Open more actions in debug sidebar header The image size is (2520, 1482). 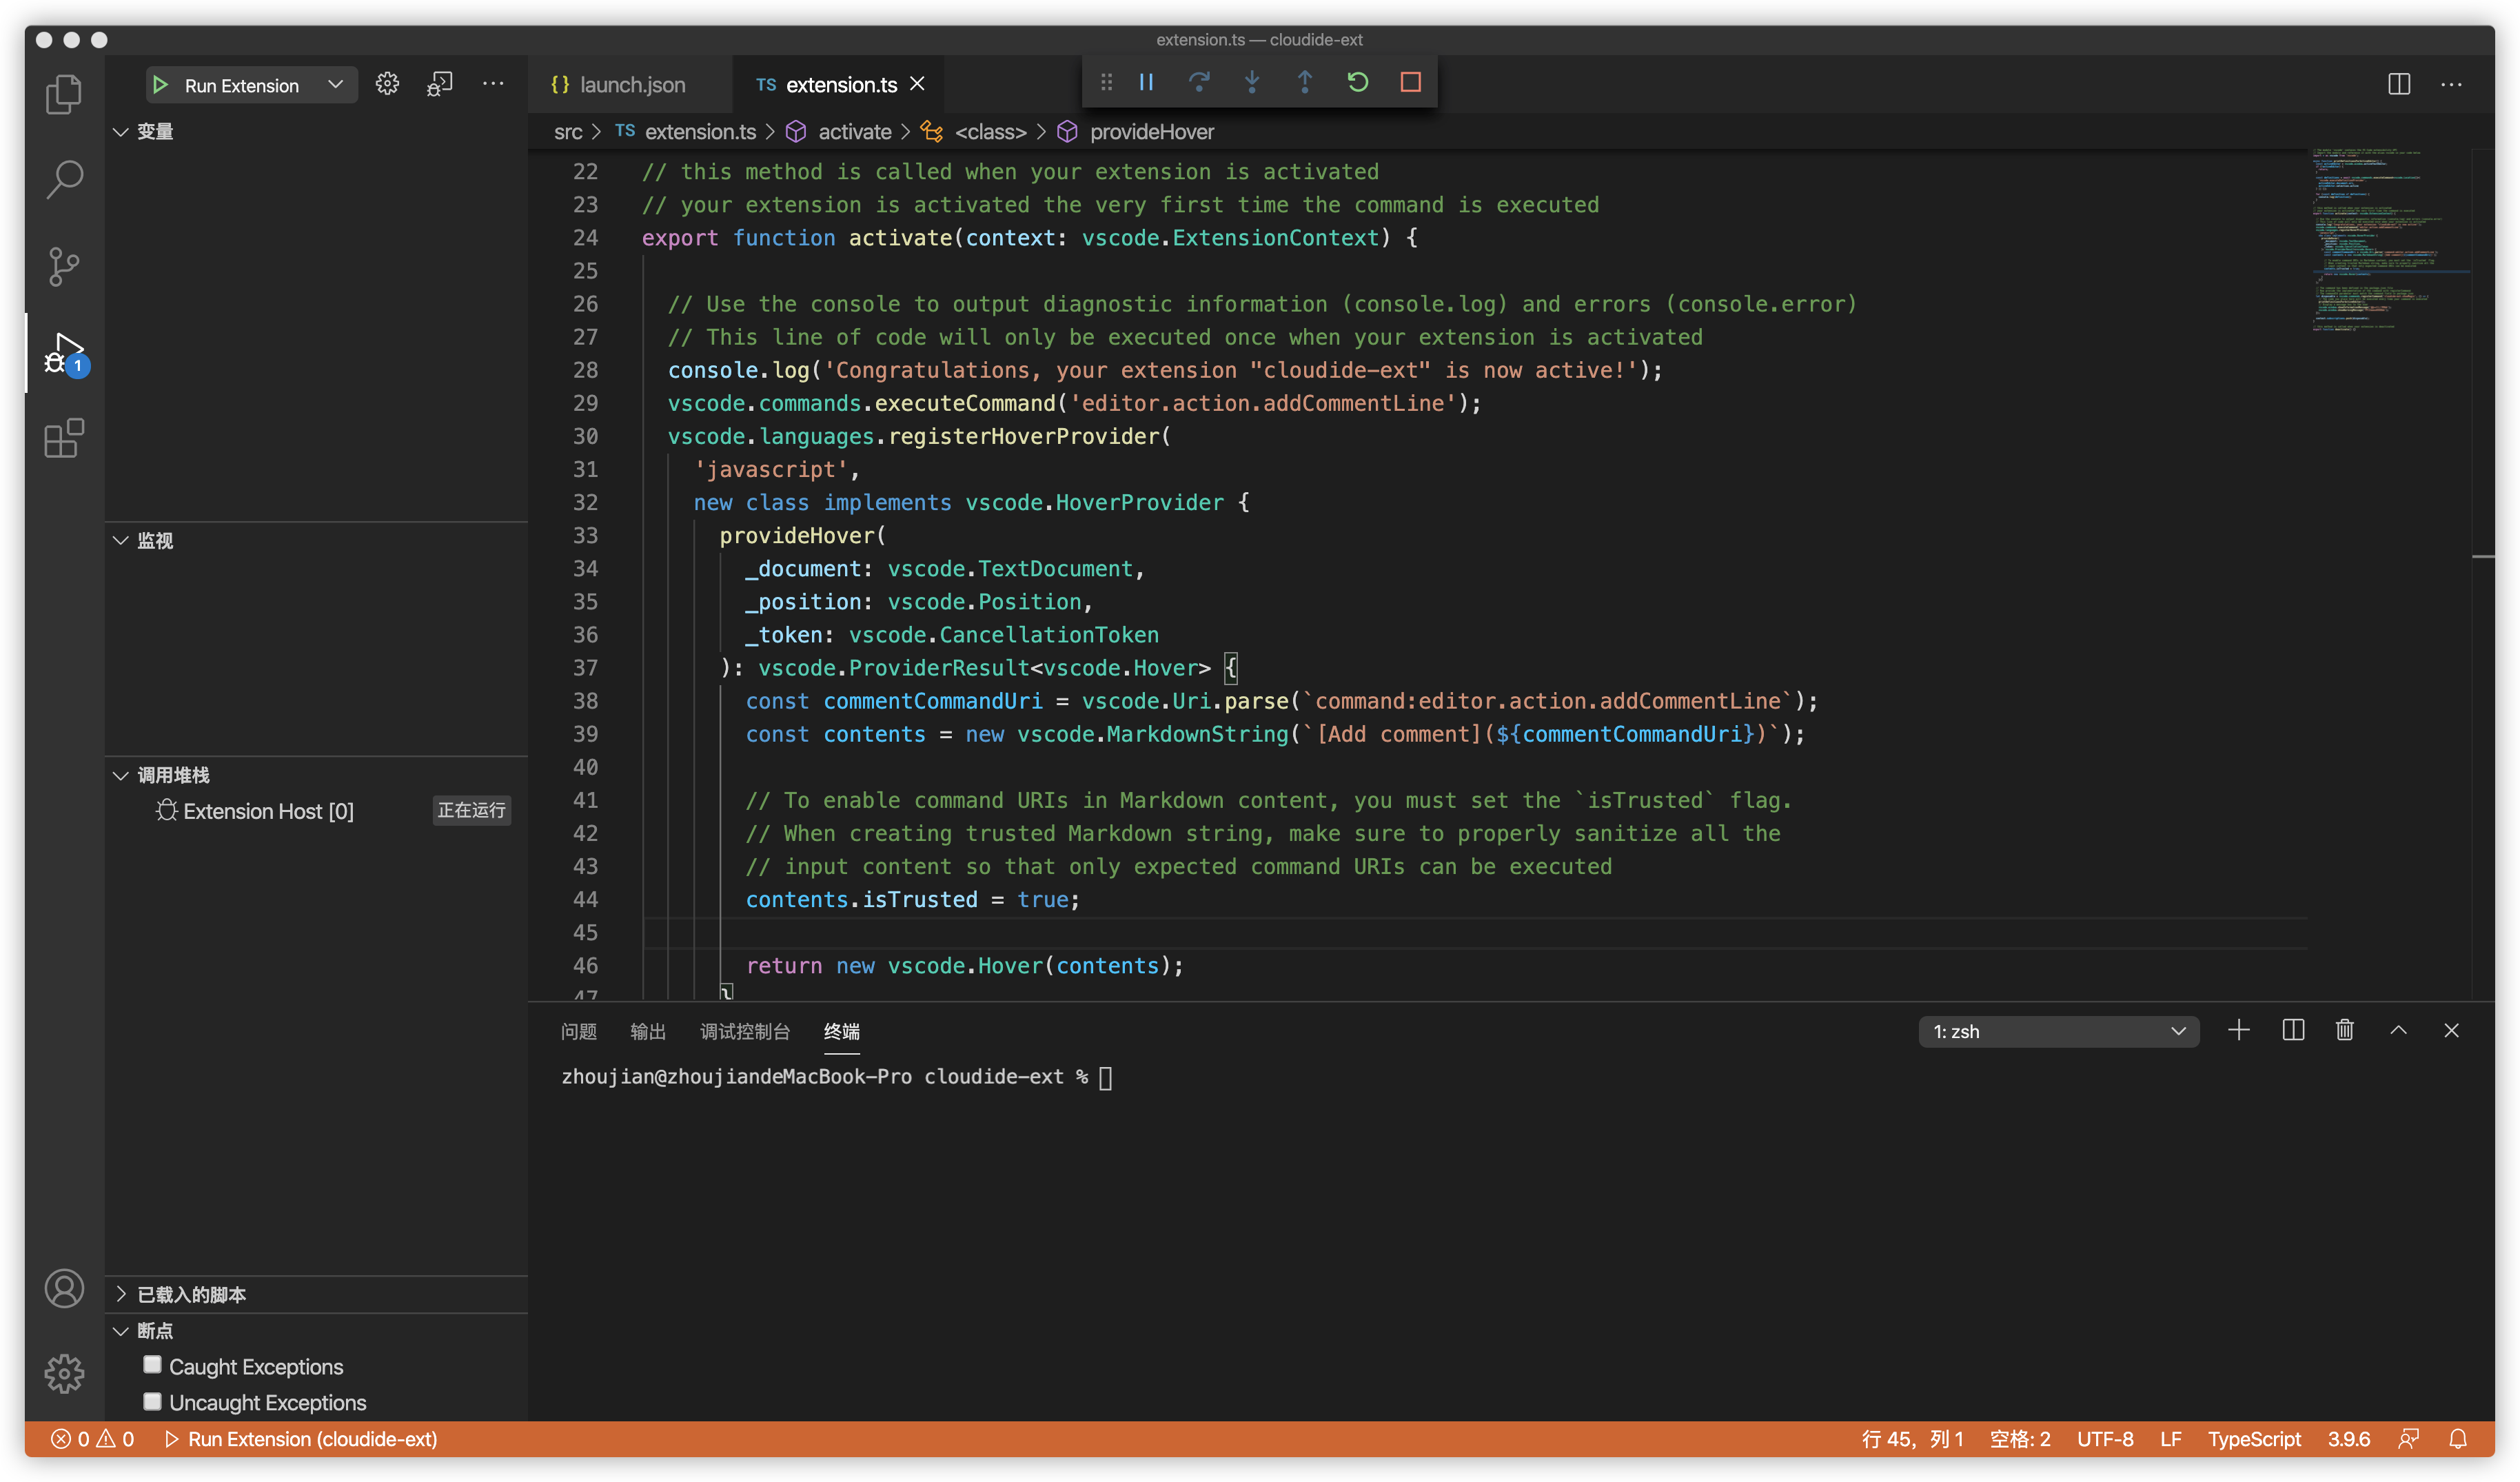point(493,84)
